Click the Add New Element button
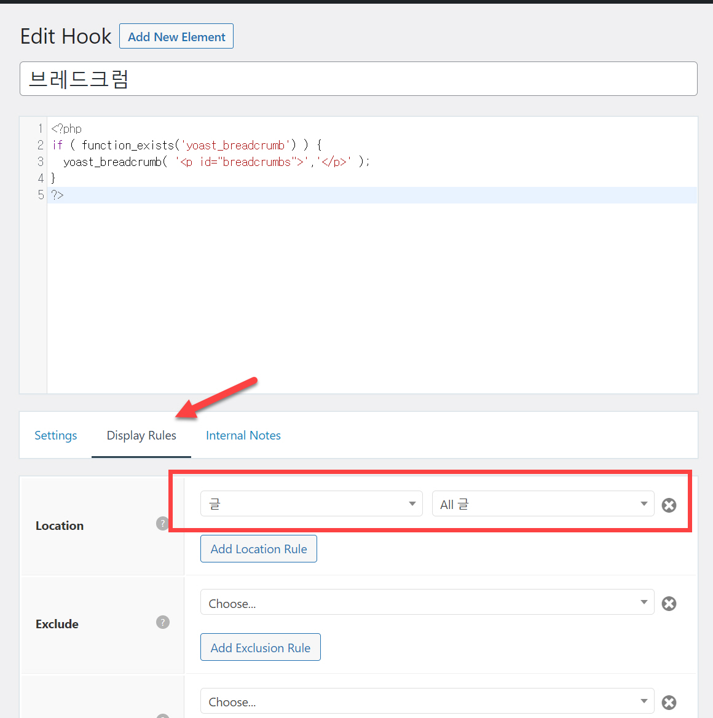This screenshot has height=718, width=713. (x=176, y=36)
